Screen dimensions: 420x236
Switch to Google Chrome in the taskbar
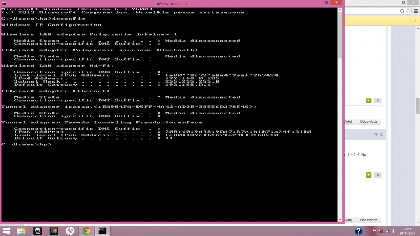click(x=86, y=231)
